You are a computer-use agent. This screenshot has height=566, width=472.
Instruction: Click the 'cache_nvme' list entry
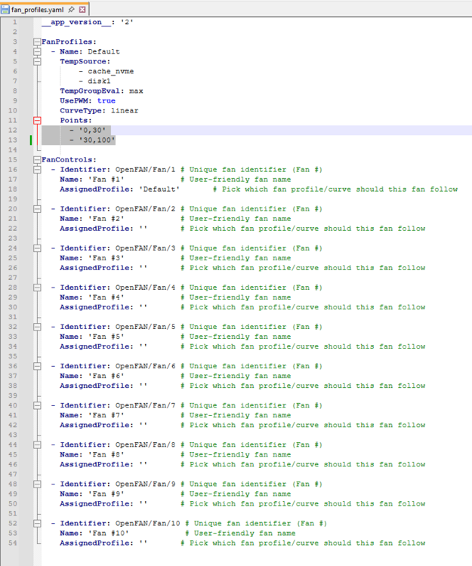pos(110,72)
